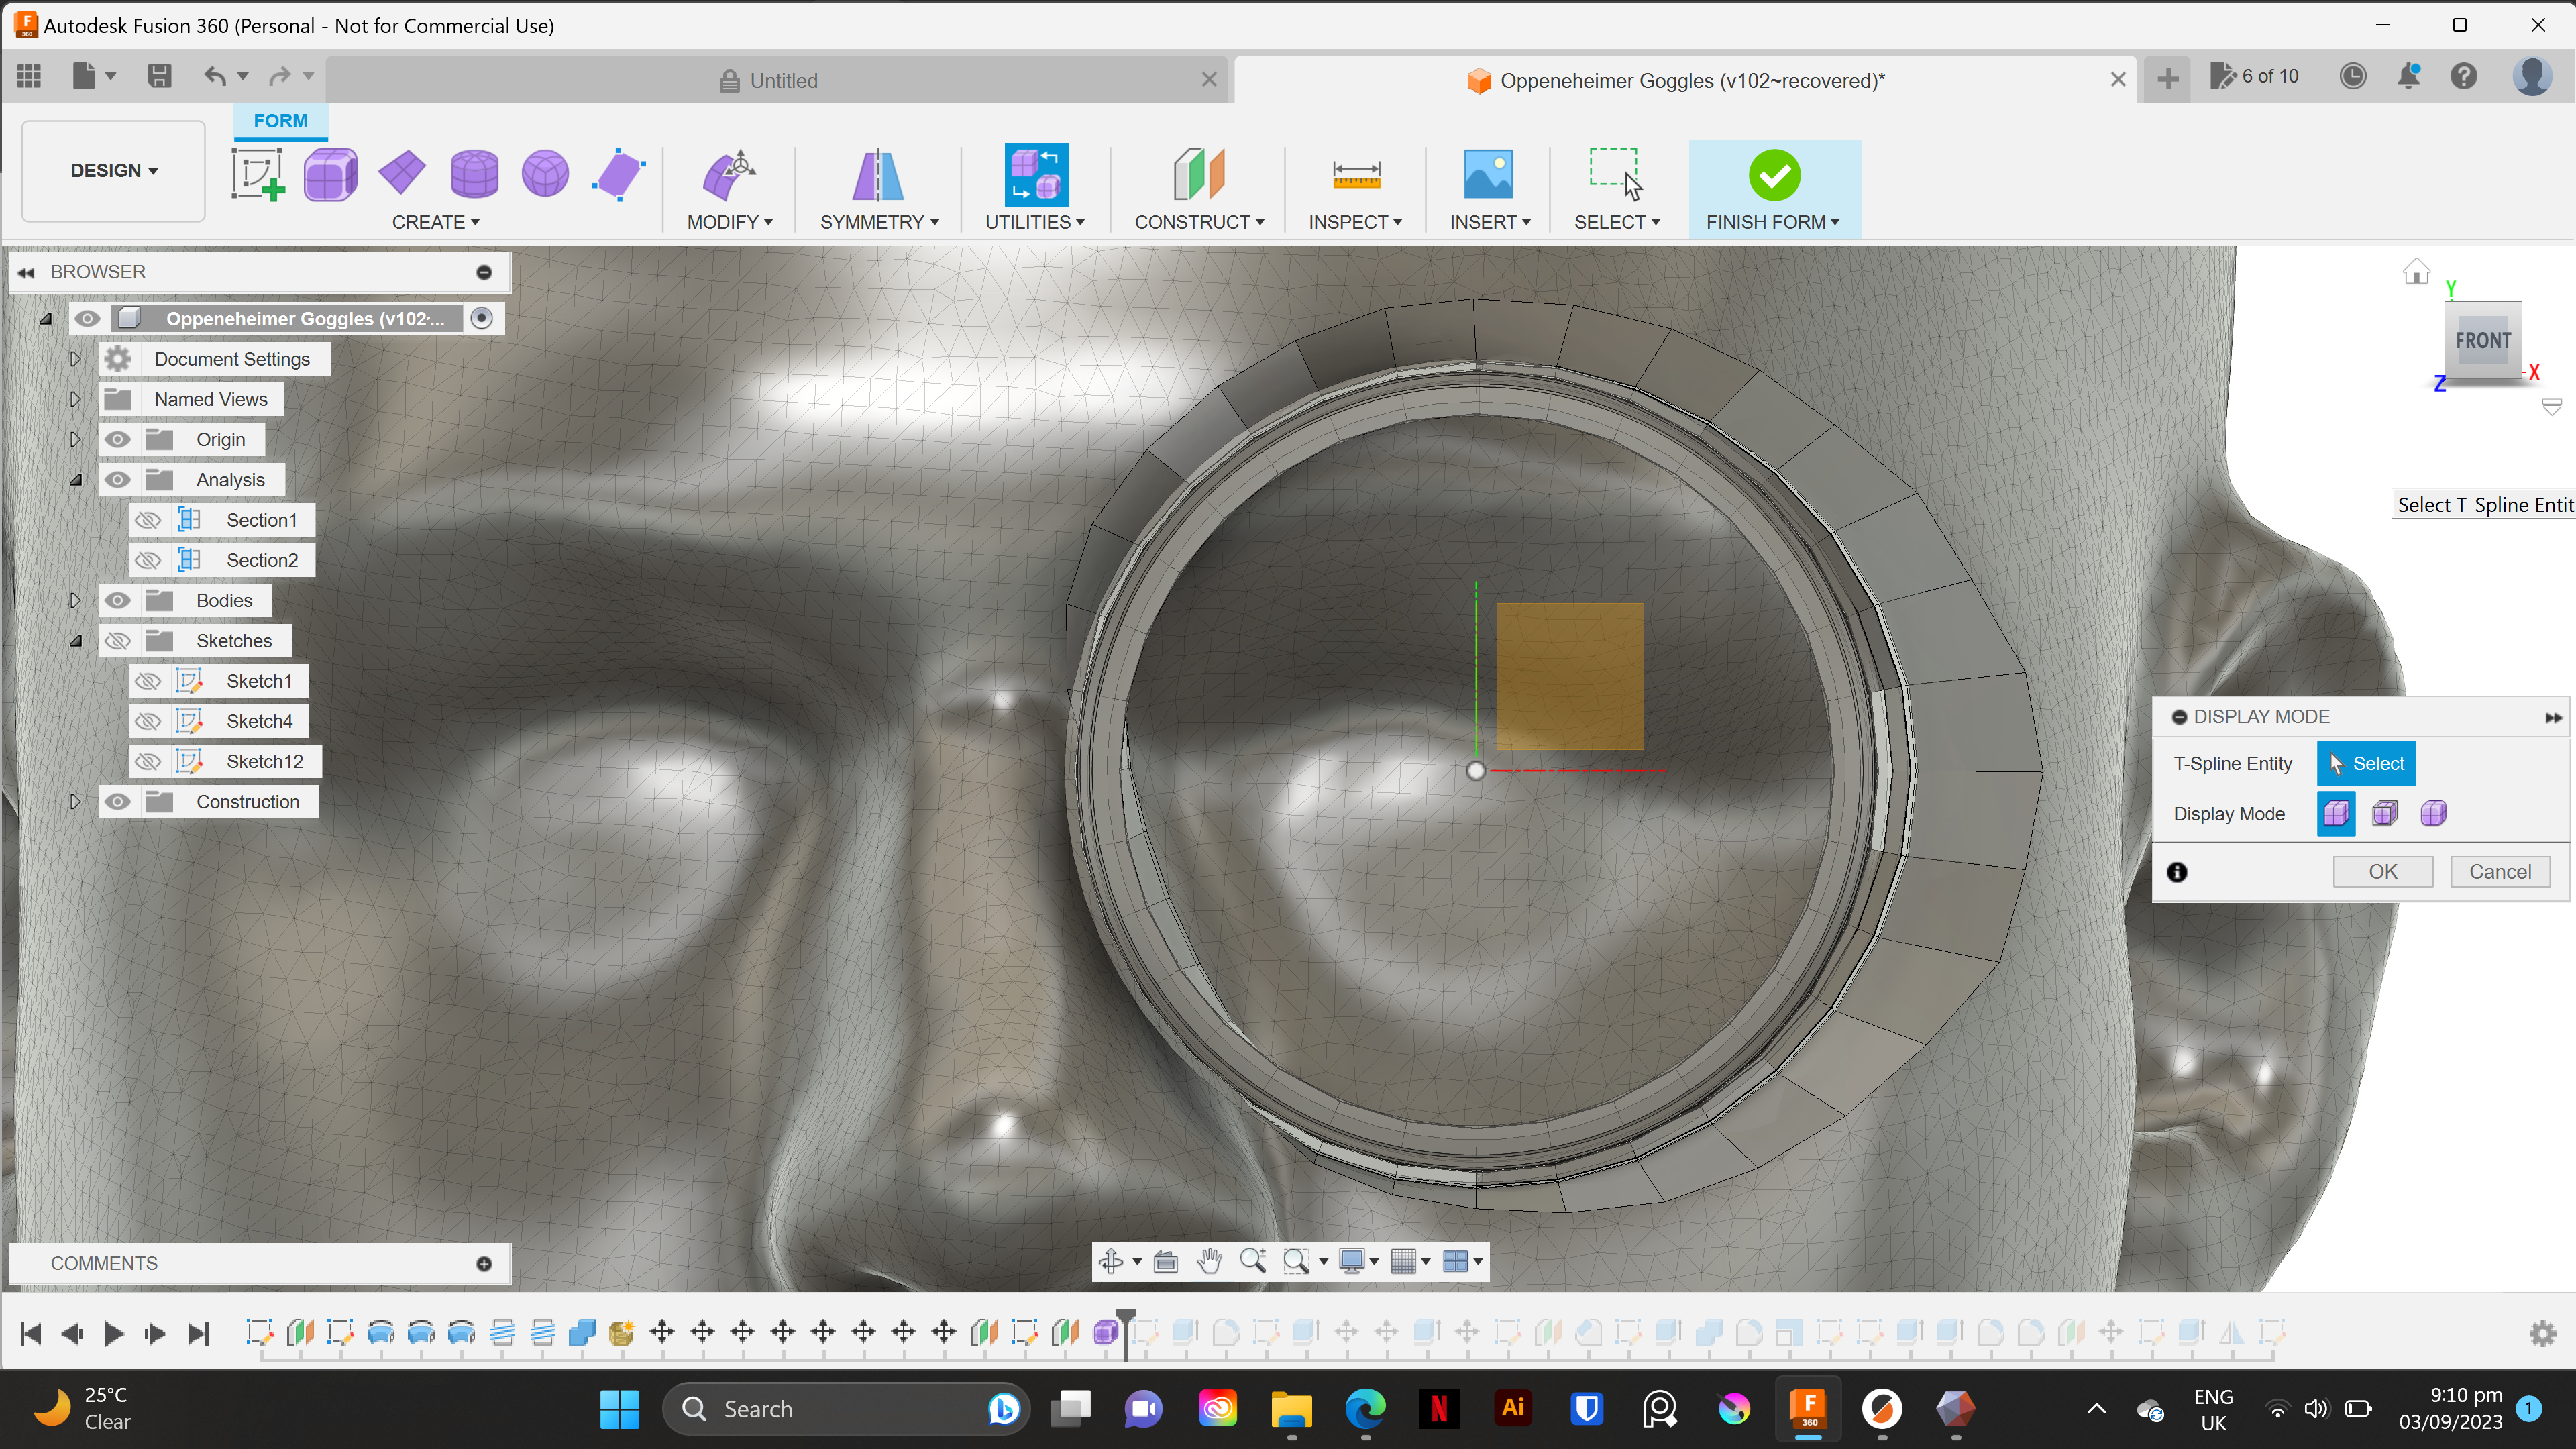The width and height of the screenshot is (2576, 1449).
Task: Expand the Named Views folder
Action: (x=75, y=398)
